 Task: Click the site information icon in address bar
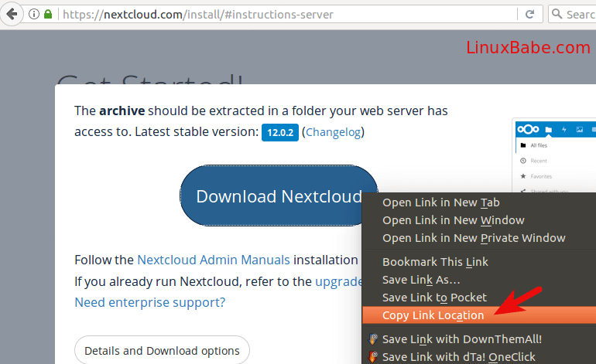point(34,14)
